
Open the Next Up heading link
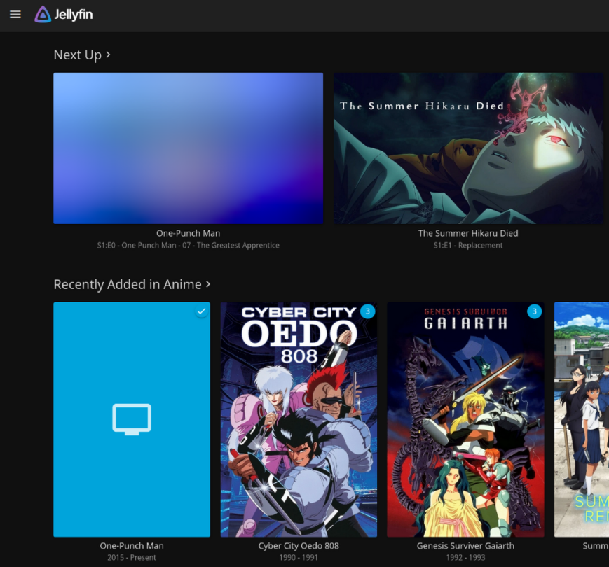(77, 55)
